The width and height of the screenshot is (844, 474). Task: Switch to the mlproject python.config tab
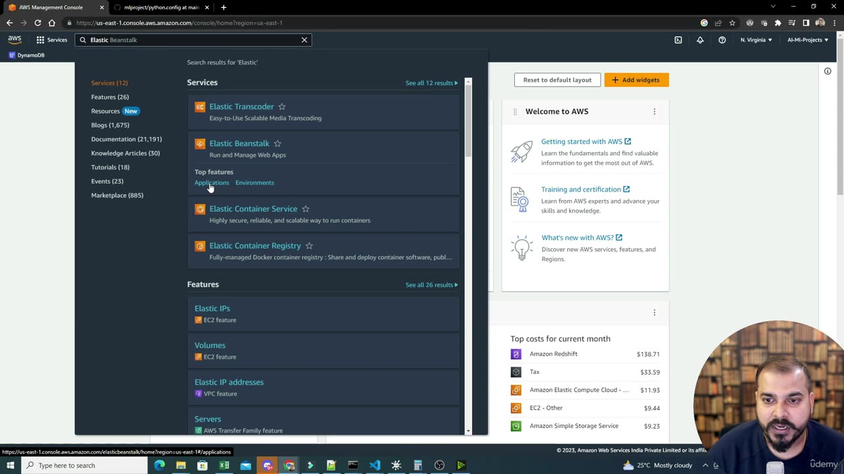point(162,7)
